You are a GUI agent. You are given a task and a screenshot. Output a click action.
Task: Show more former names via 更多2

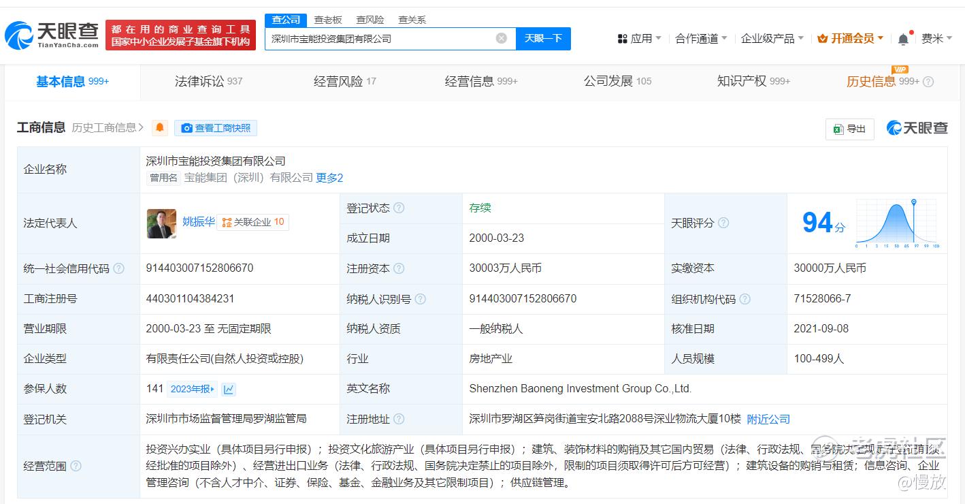point(329,178)
